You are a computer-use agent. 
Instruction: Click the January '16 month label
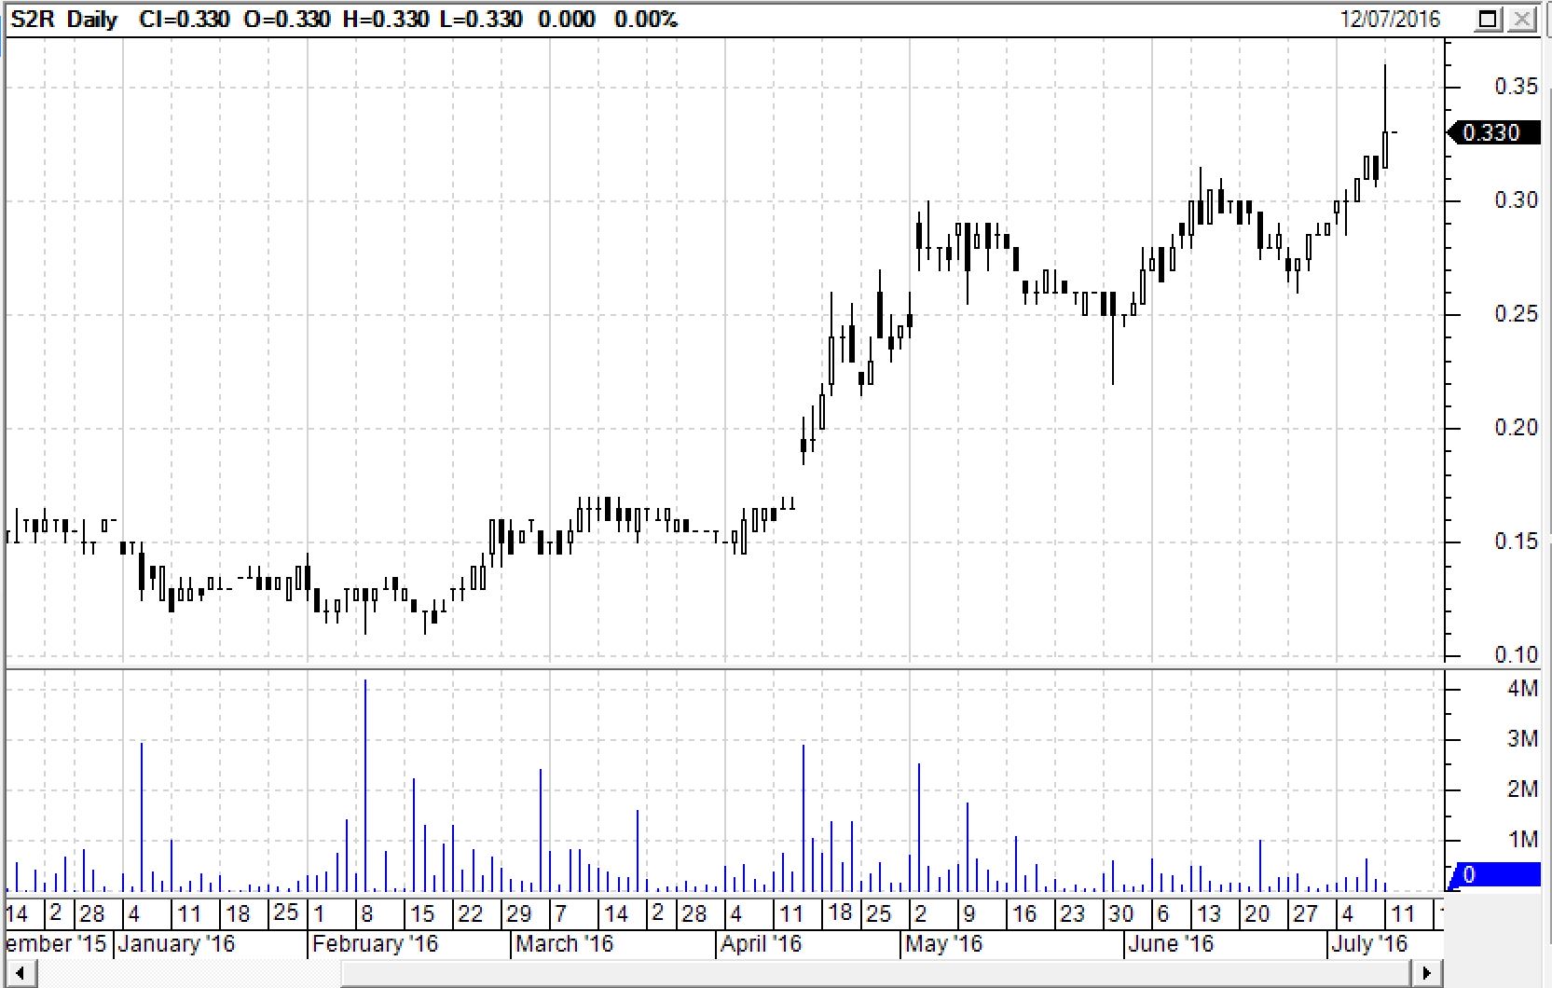[x=175, y=944]
